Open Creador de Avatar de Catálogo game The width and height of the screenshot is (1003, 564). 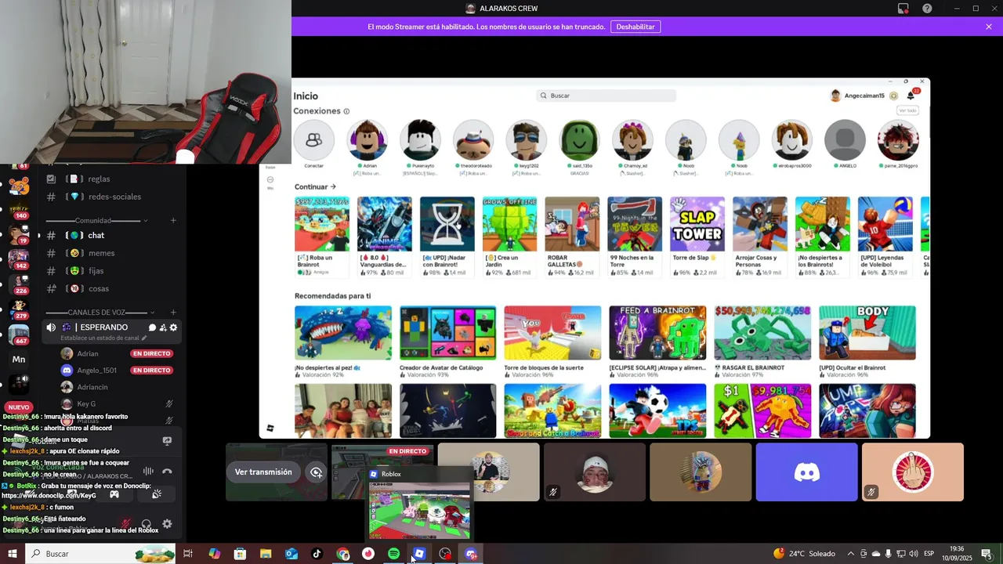click(447, 342)
